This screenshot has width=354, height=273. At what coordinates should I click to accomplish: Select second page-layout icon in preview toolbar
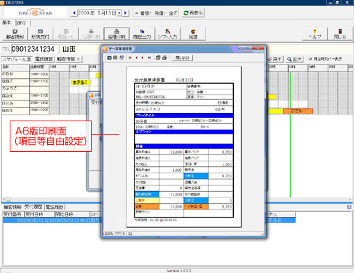pyautogui.click(x=115, y=58)
